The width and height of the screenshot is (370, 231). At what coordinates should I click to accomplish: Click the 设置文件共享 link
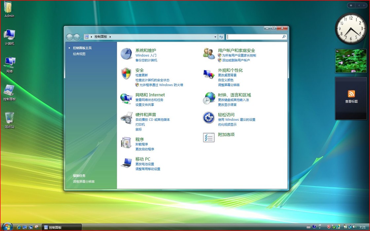(x=145, y=105)
